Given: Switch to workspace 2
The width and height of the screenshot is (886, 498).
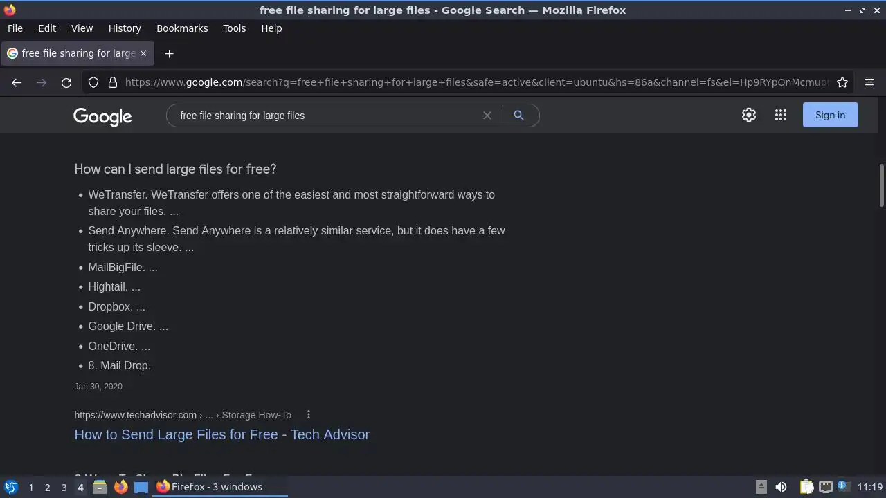Looking at the screenshot, I should [x=47, y=488].
